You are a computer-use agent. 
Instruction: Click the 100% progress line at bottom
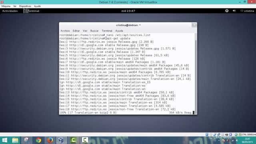(x=127, y=113)
